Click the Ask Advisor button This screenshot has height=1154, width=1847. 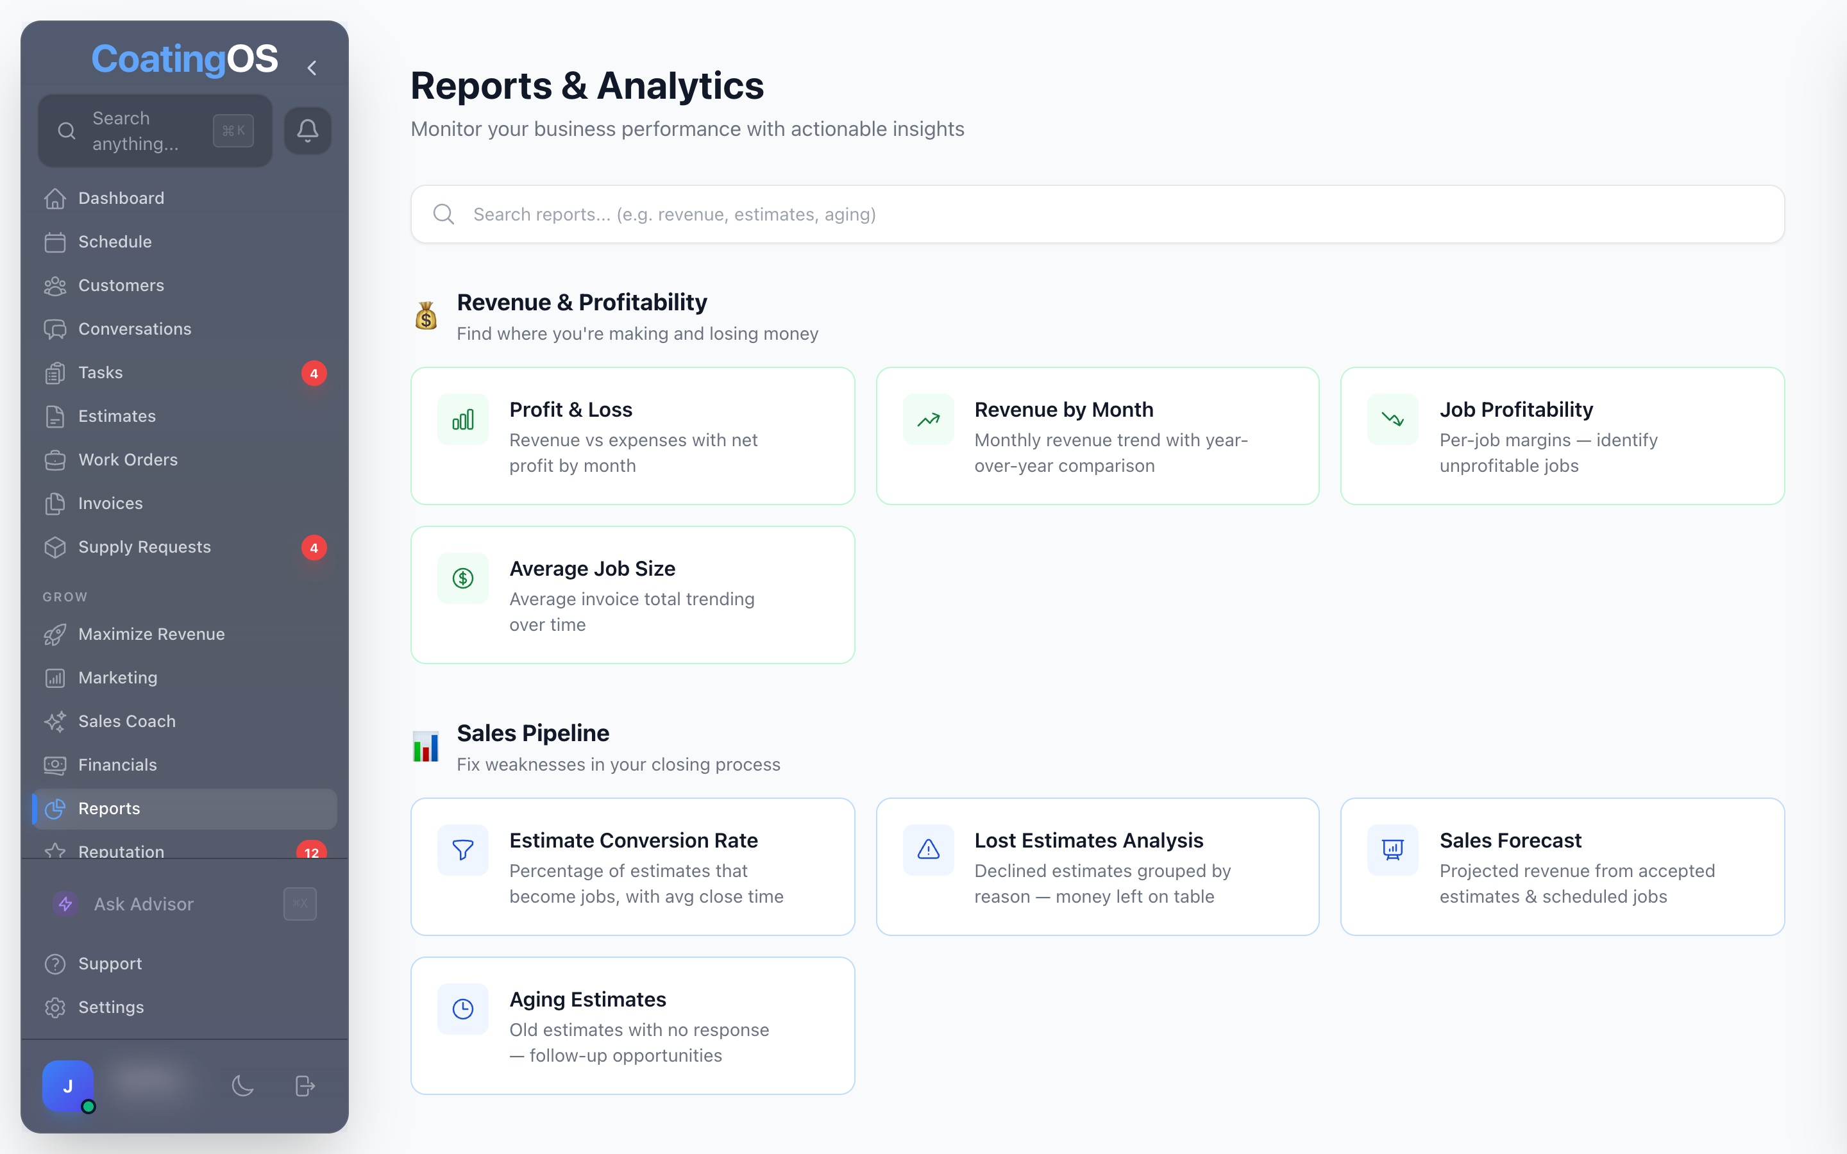(184, 905)
